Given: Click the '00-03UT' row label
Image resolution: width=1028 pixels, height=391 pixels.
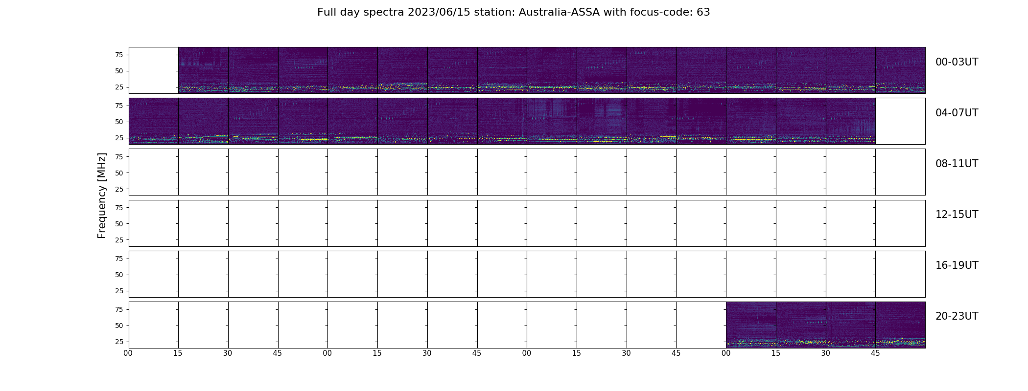Looking at the screenshot, I should (x=957, y=62).
